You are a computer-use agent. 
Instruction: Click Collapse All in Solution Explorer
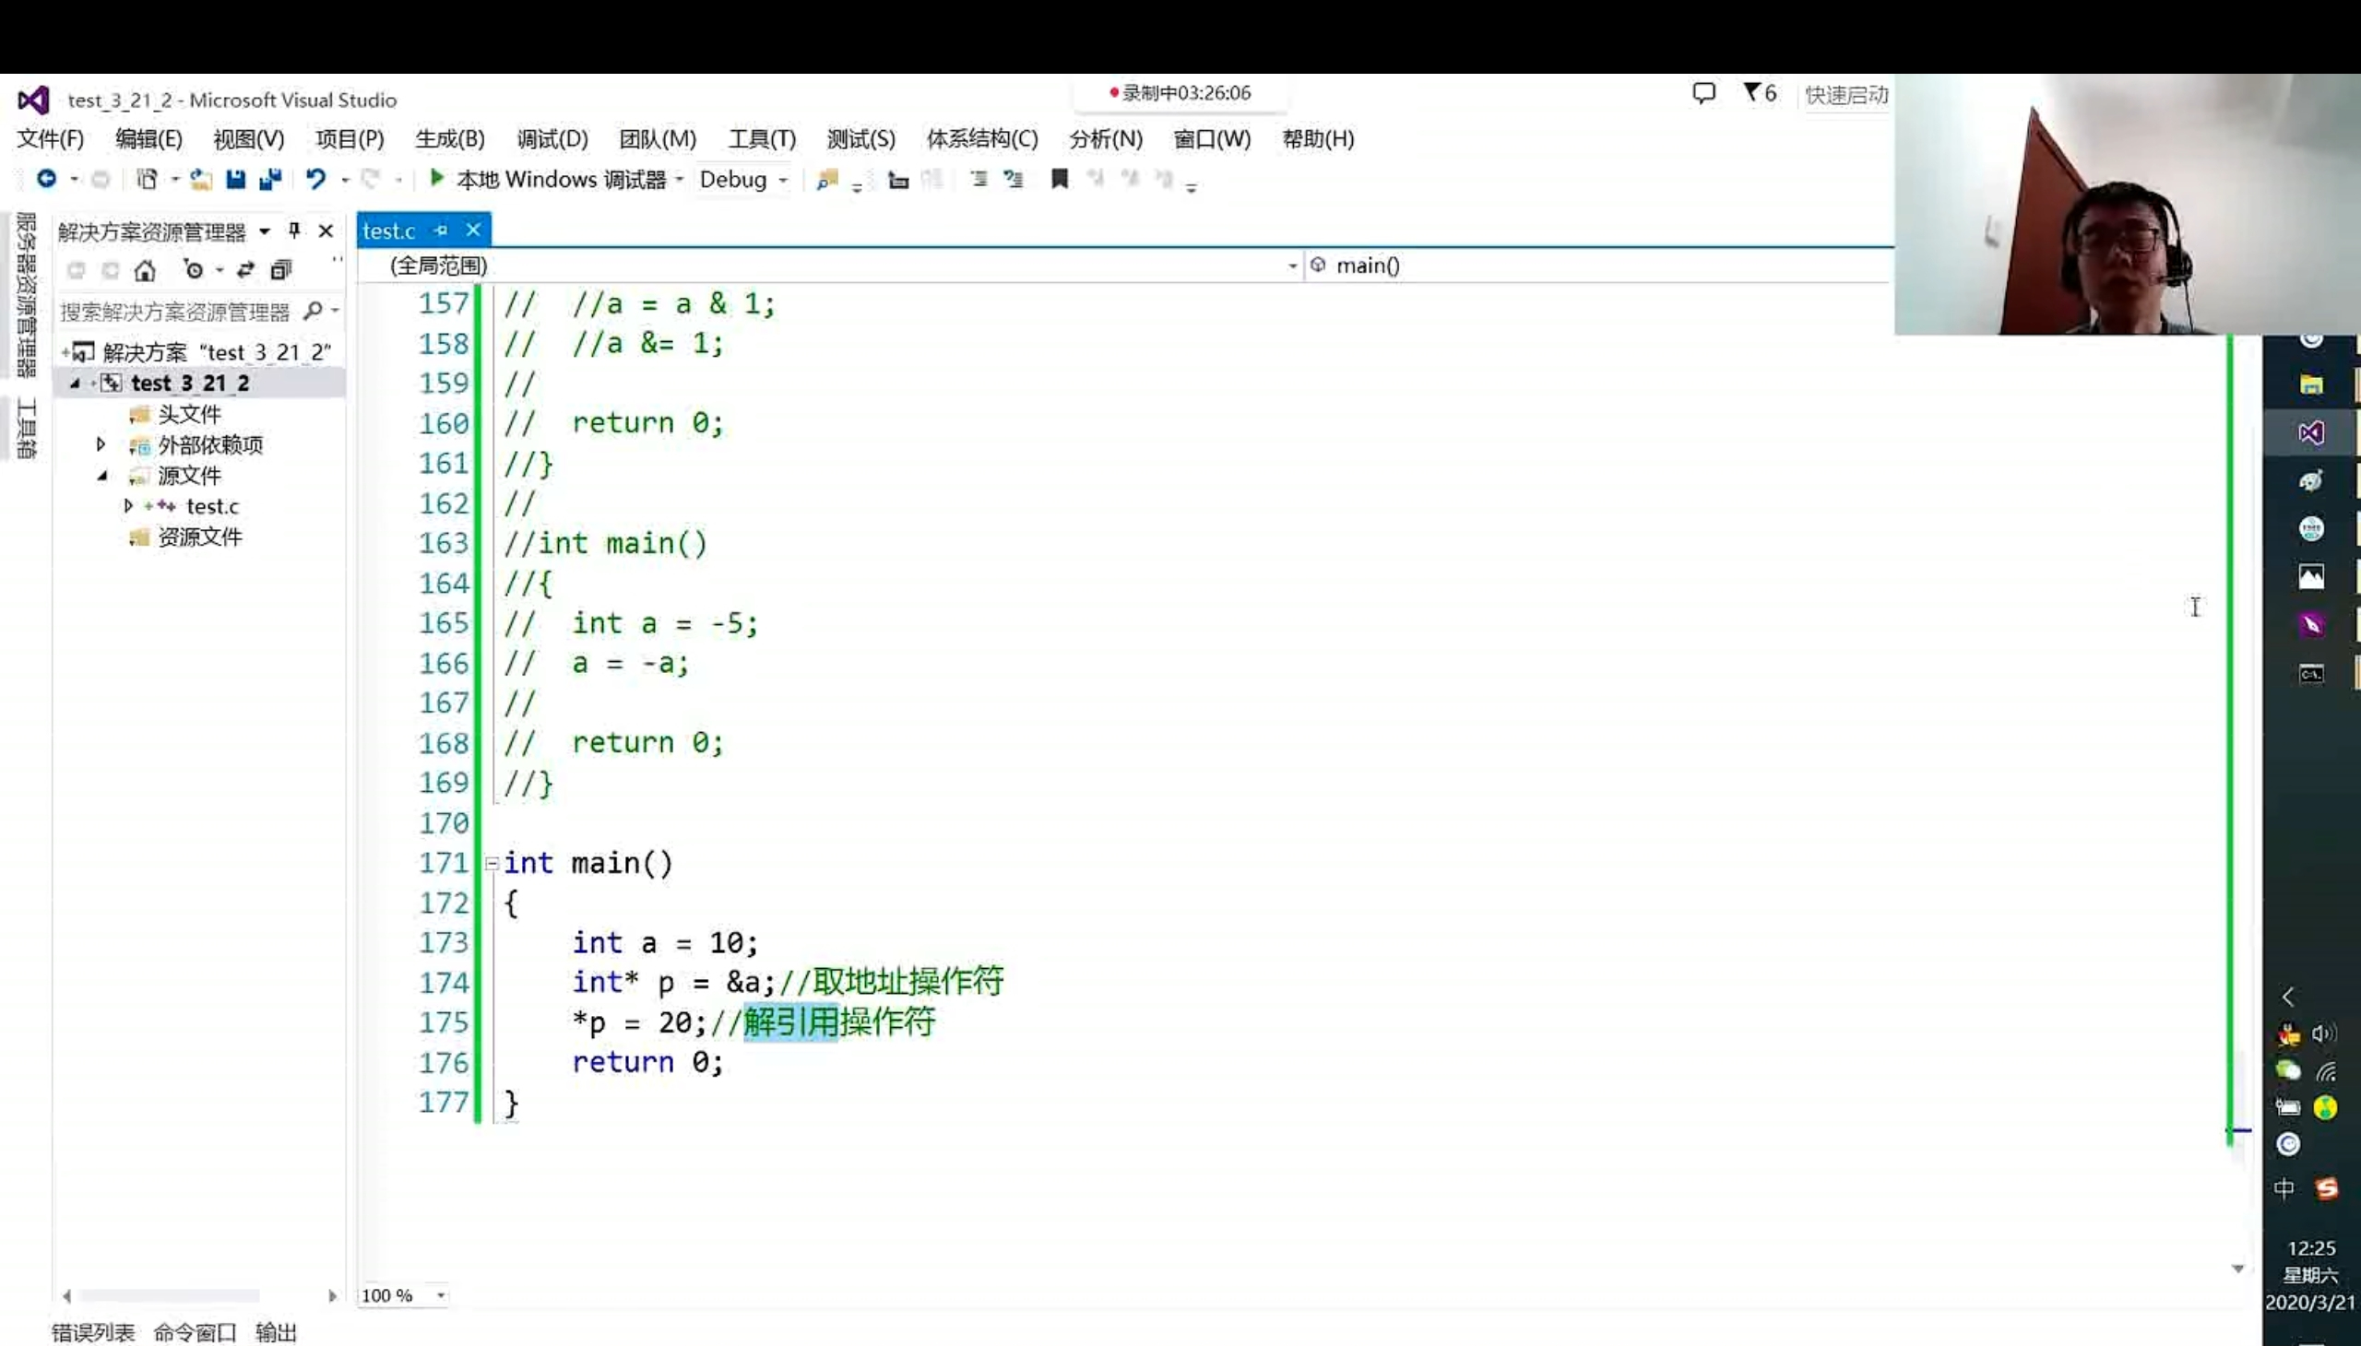point(281,270)
